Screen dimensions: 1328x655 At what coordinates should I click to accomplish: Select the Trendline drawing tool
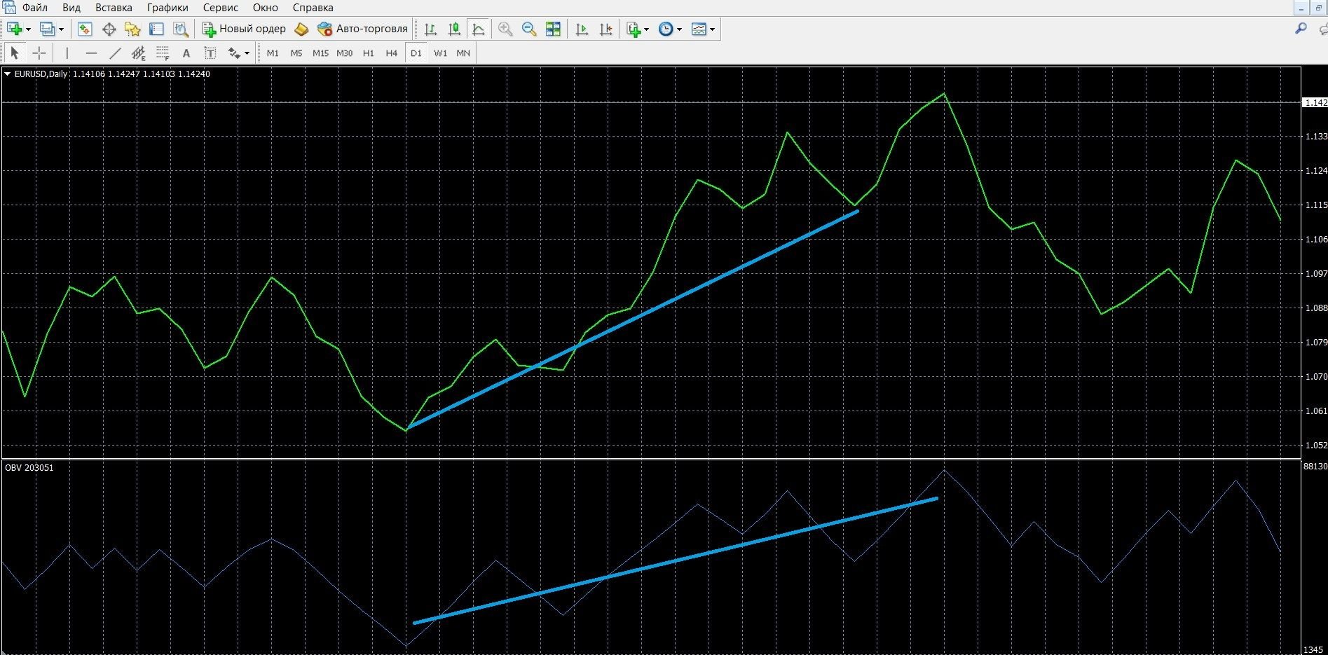[x=115, y=53]
